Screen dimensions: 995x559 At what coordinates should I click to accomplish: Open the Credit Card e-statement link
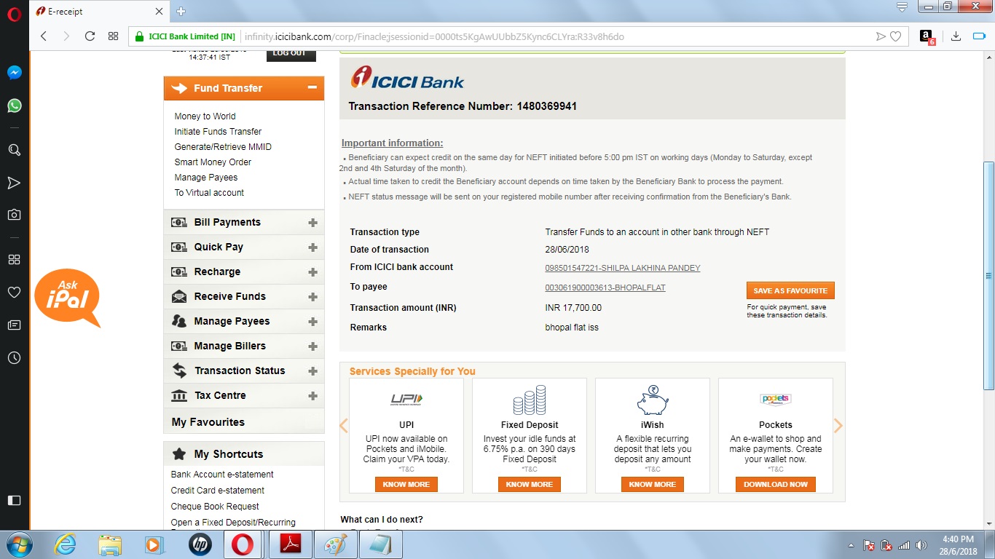point(217,491)
